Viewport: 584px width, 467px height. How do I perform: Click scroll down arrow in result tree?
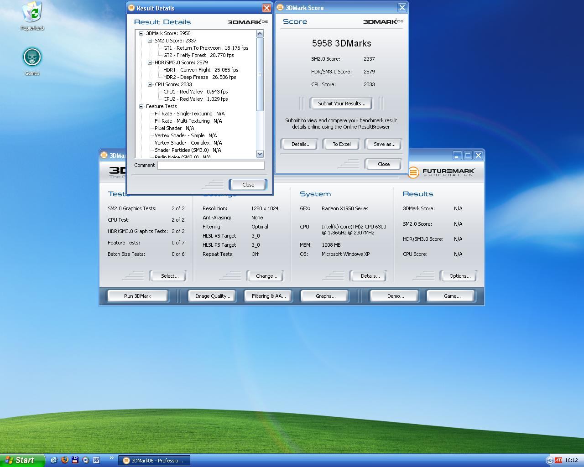point(260,154)
